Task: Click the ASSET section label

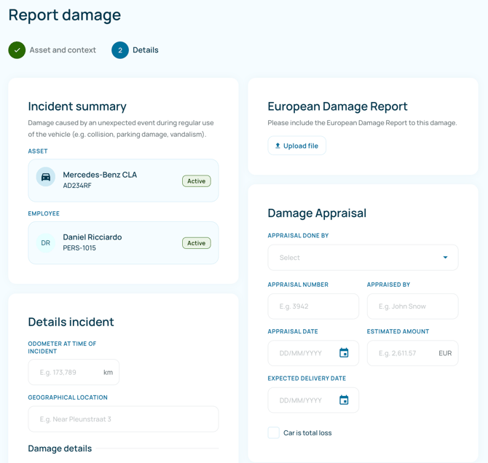Action: [x=38, y=151]
